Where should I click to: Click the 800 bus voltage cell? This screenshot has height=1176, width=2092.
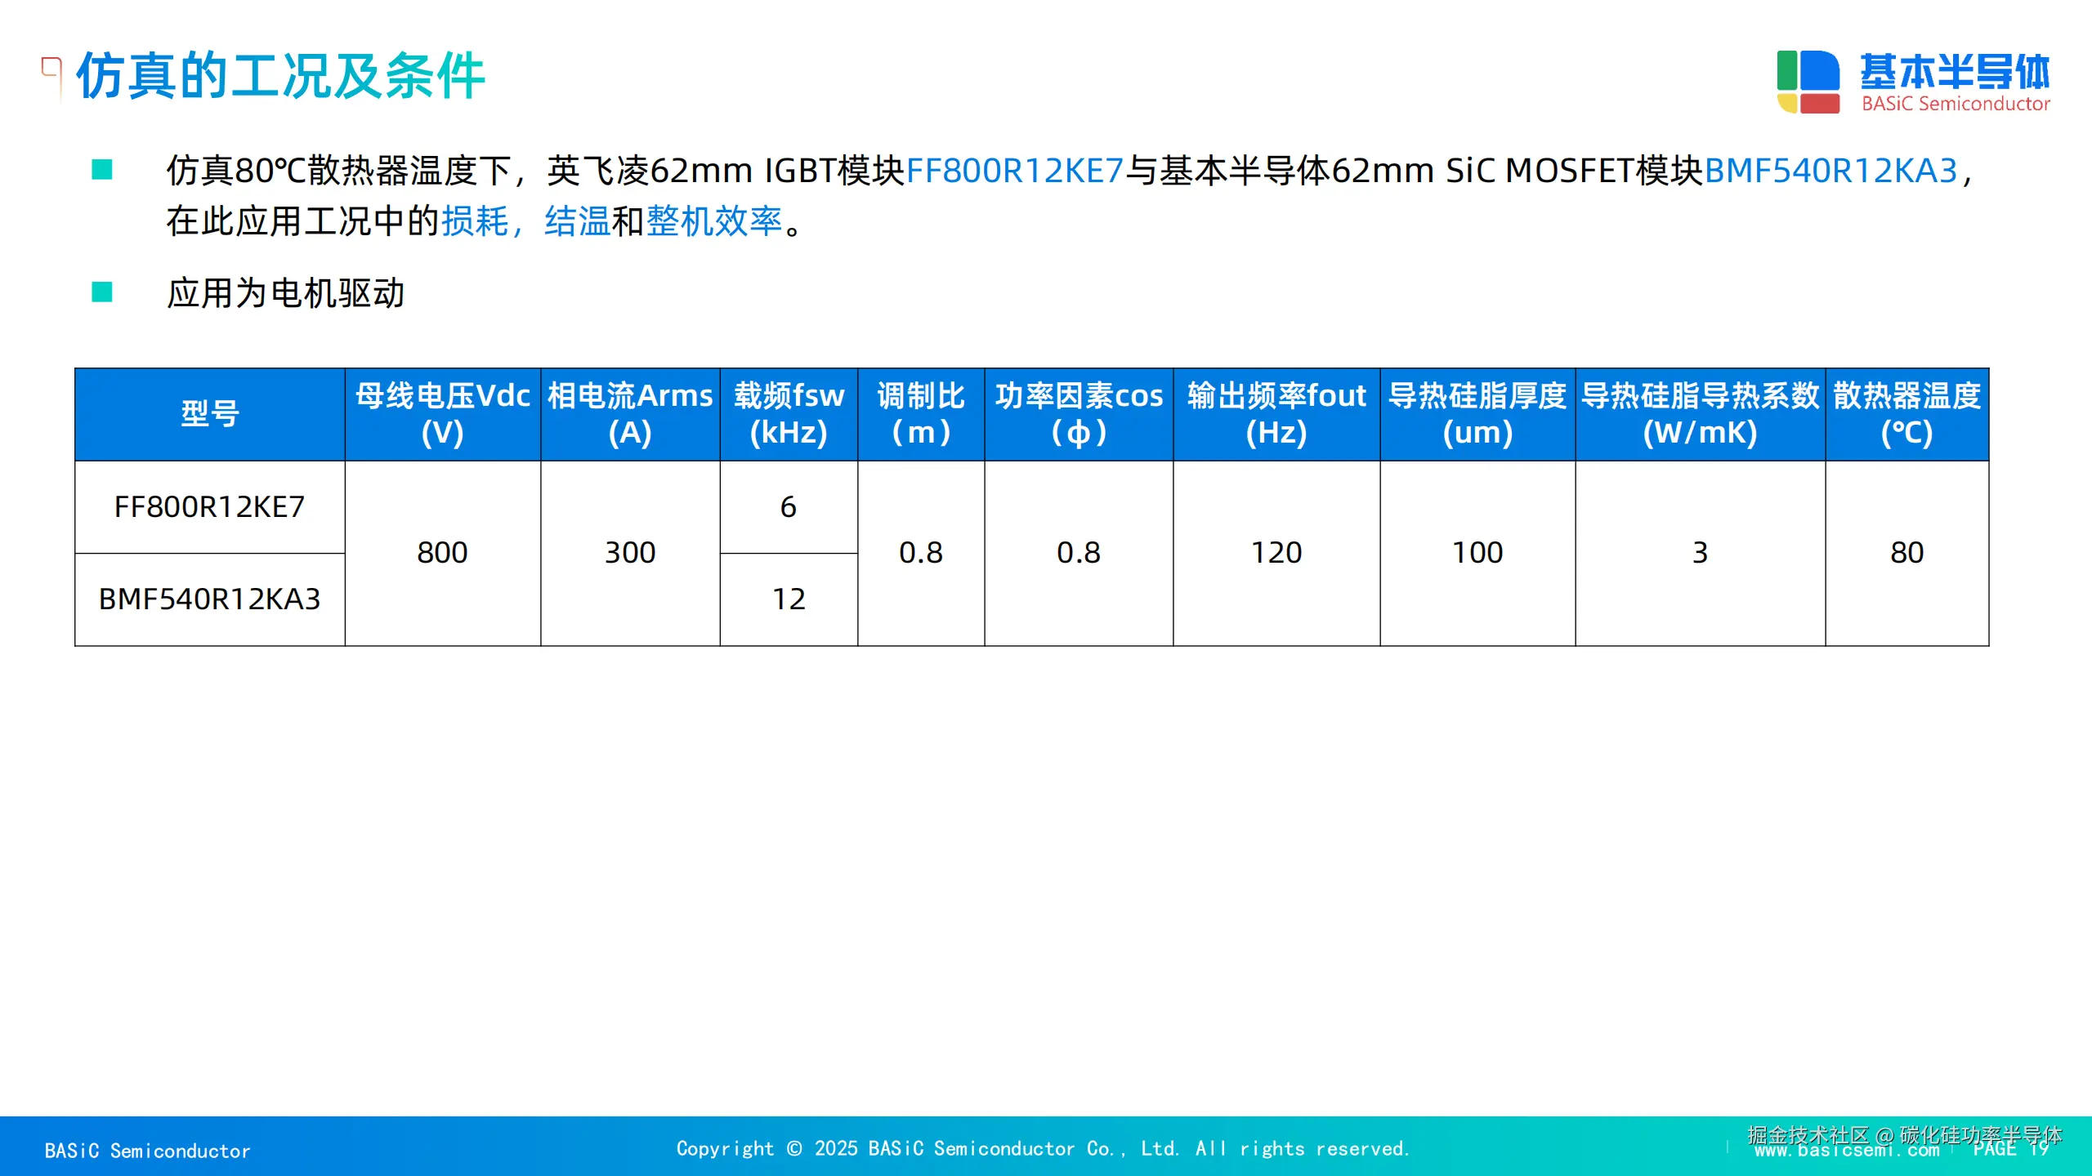[x=442, y=553]
